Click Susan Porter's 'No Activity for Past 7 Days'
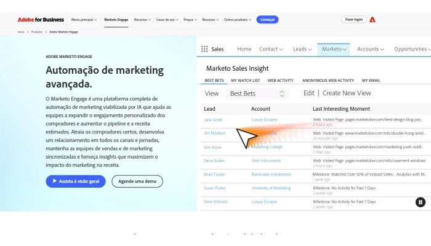Screen dimensions: 431x246 [x=344, y=188]
